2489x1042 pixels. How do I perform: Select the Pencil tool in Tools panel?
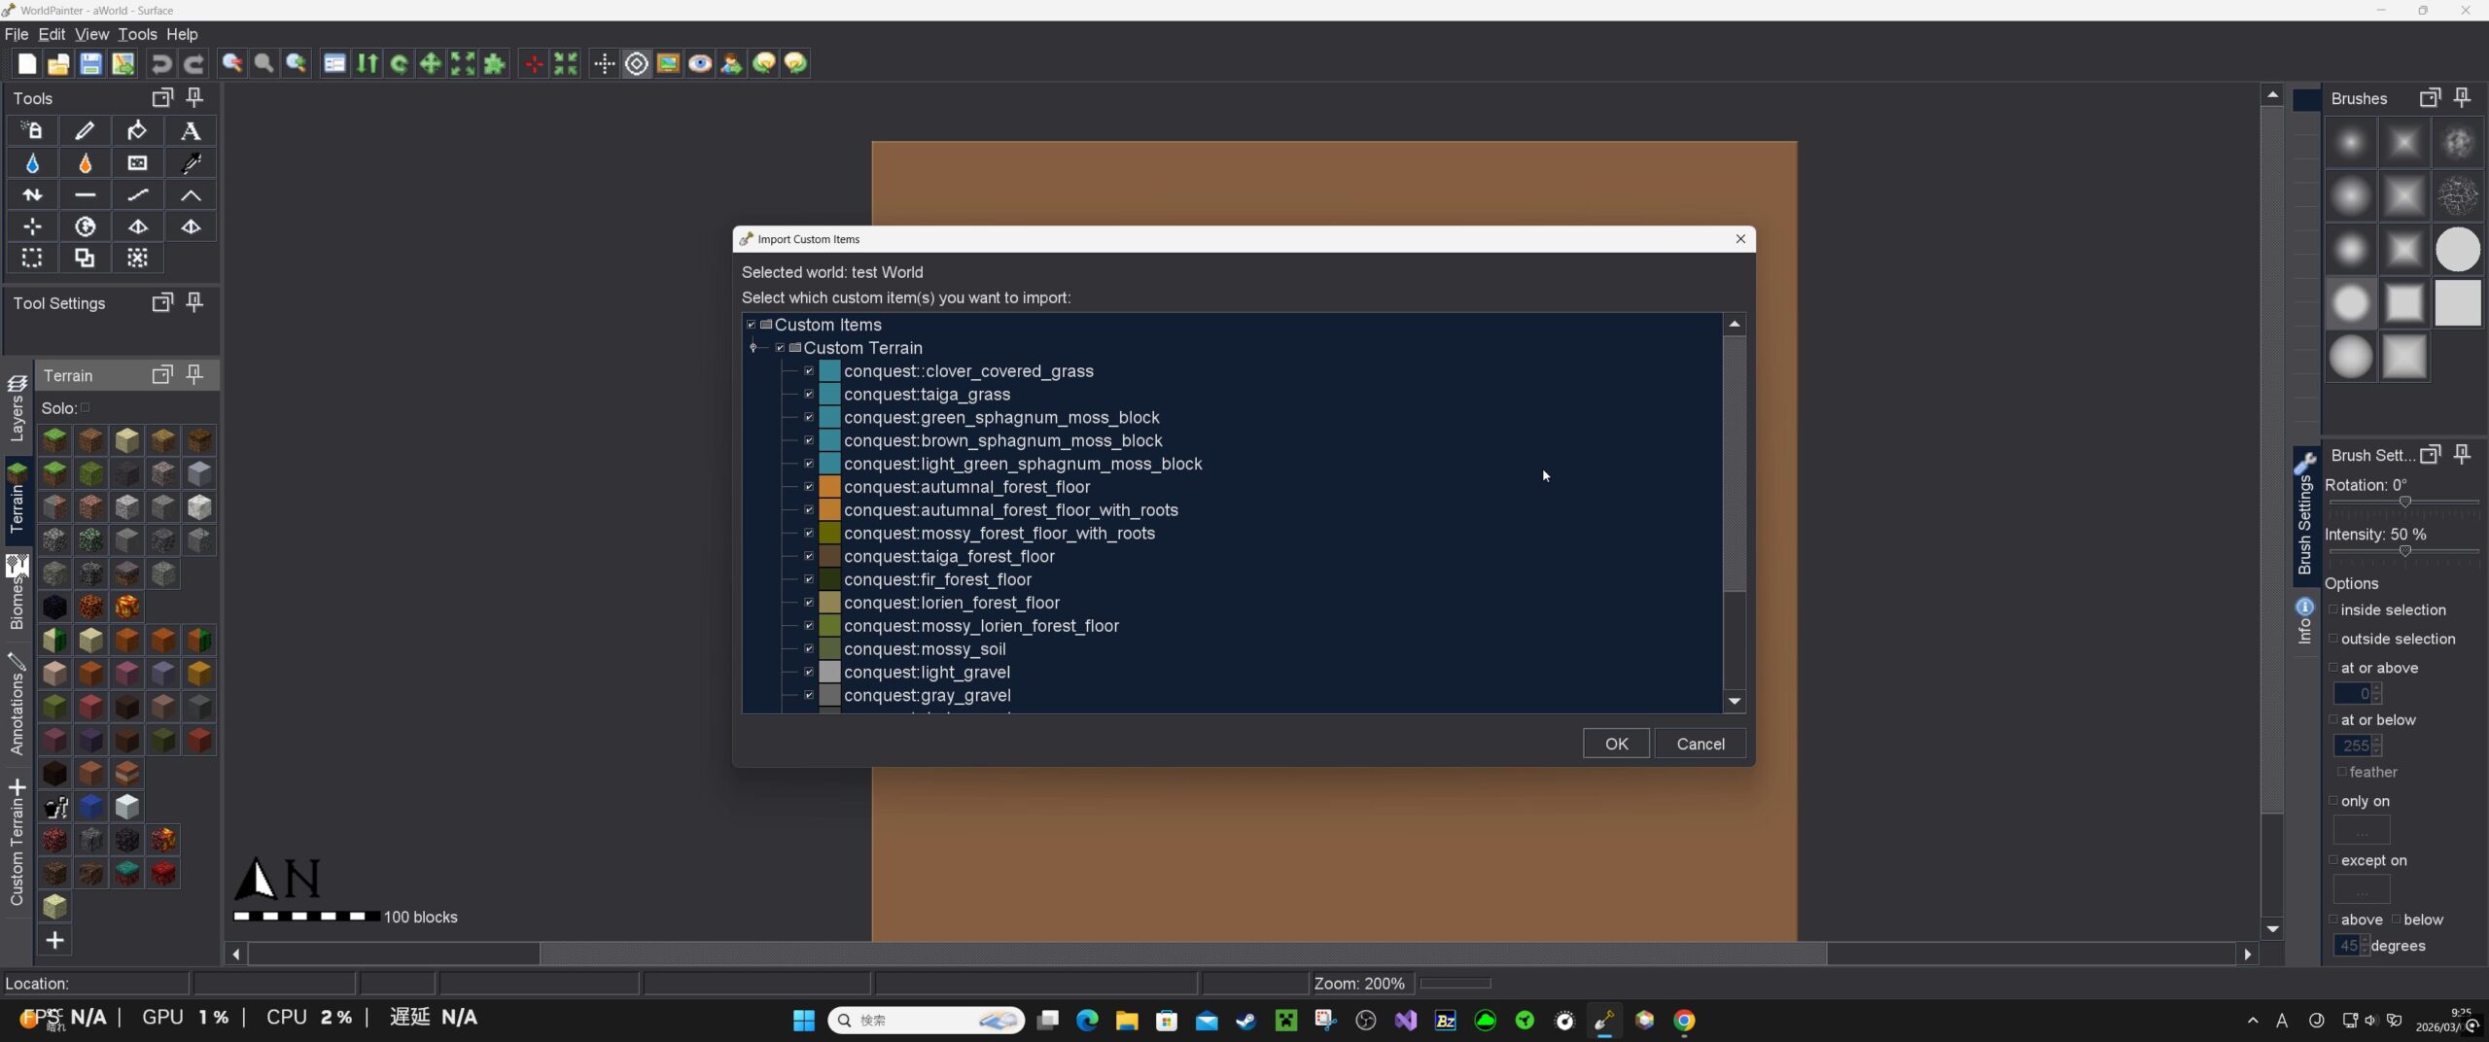[85, 130]
